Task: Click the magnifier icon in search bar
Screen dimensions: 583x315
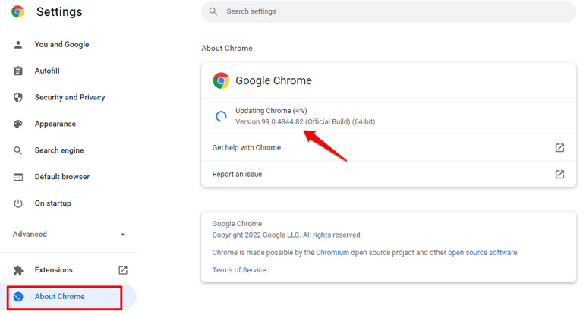Action: 213,11
